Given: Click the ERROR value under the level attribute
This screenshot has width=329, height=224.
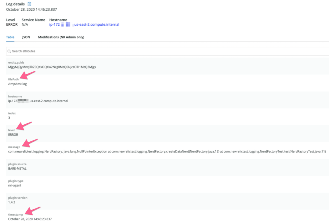Looking at the screenshot, I should point(13,135).
